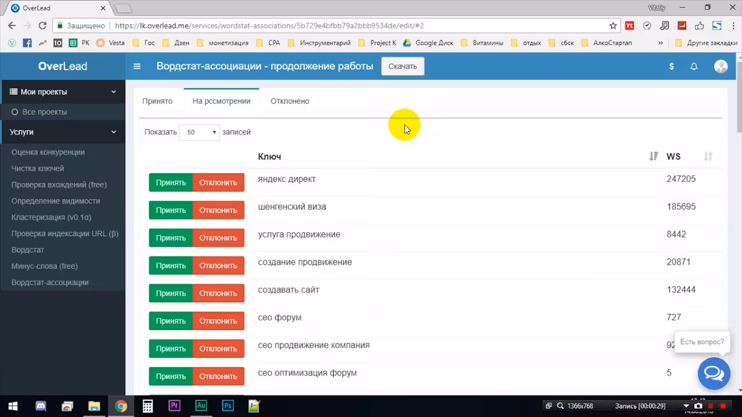
Task: Reload the page in browser
Action: pyautogui.click(x=42, y=25)
